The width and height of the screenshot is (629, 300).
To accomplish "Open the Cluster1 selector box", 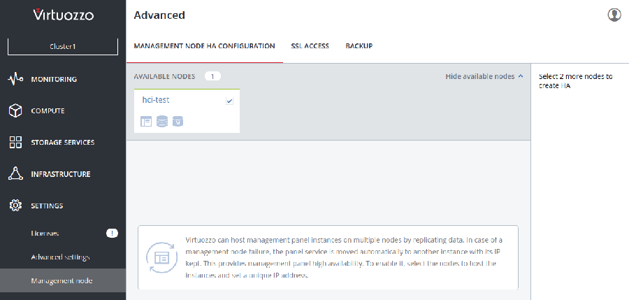I will (x=63, y=46).
